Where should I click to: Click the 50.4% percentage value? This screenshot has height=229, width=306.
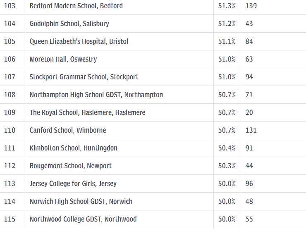tap(227, 148)
